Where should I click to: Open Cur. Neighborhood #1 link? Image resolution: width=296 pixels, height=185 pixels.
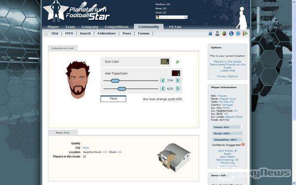click(236, 111)
